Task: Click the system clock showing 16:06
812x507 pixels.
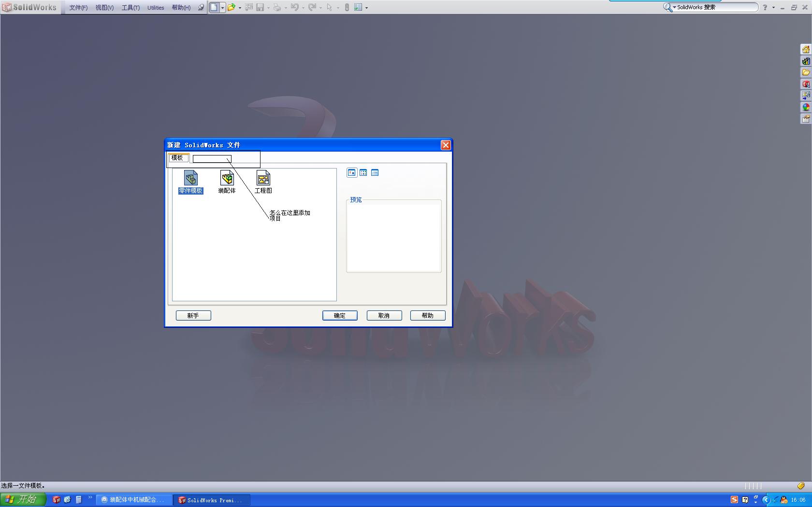Action: [798, 500]
